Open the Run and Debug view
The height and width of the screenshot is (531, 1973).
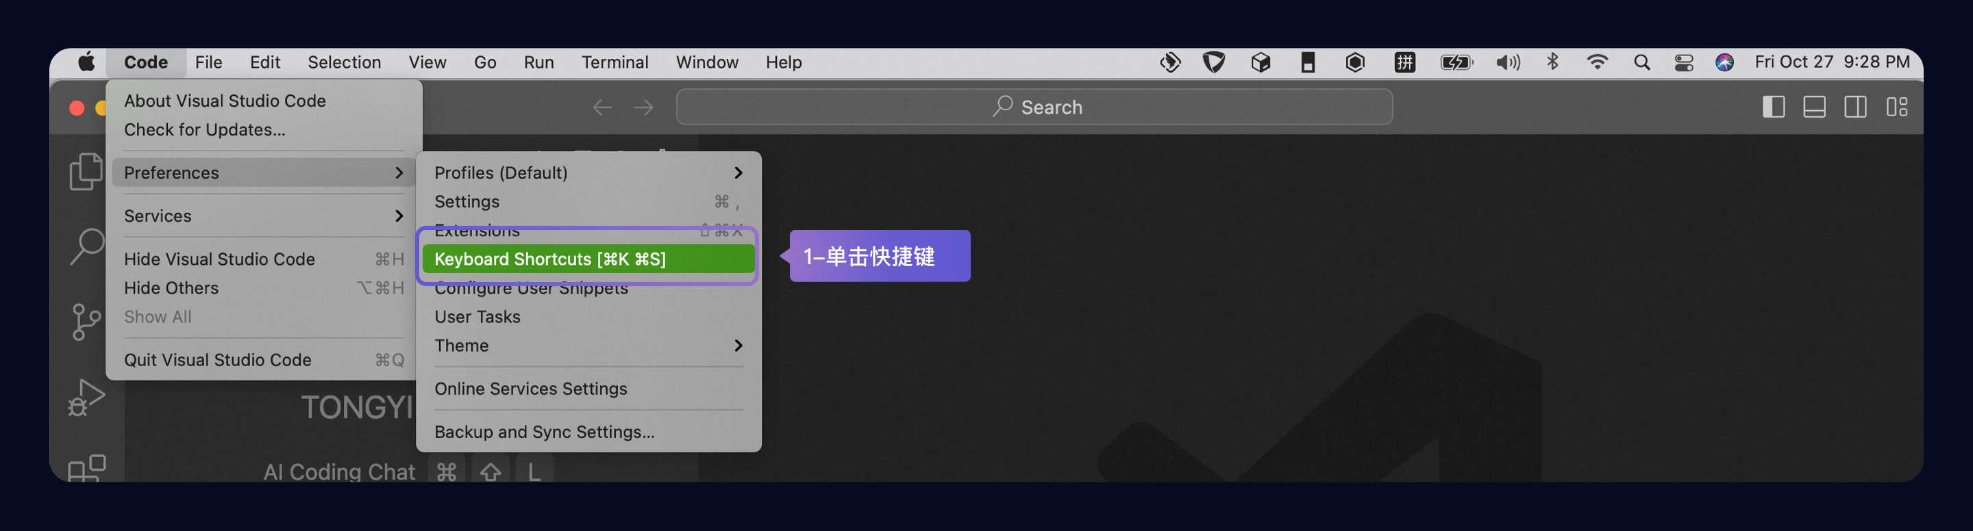click(86, 397)
